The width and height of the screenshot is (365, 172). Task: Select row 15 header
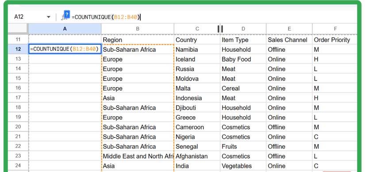click(x=18, y=78)
